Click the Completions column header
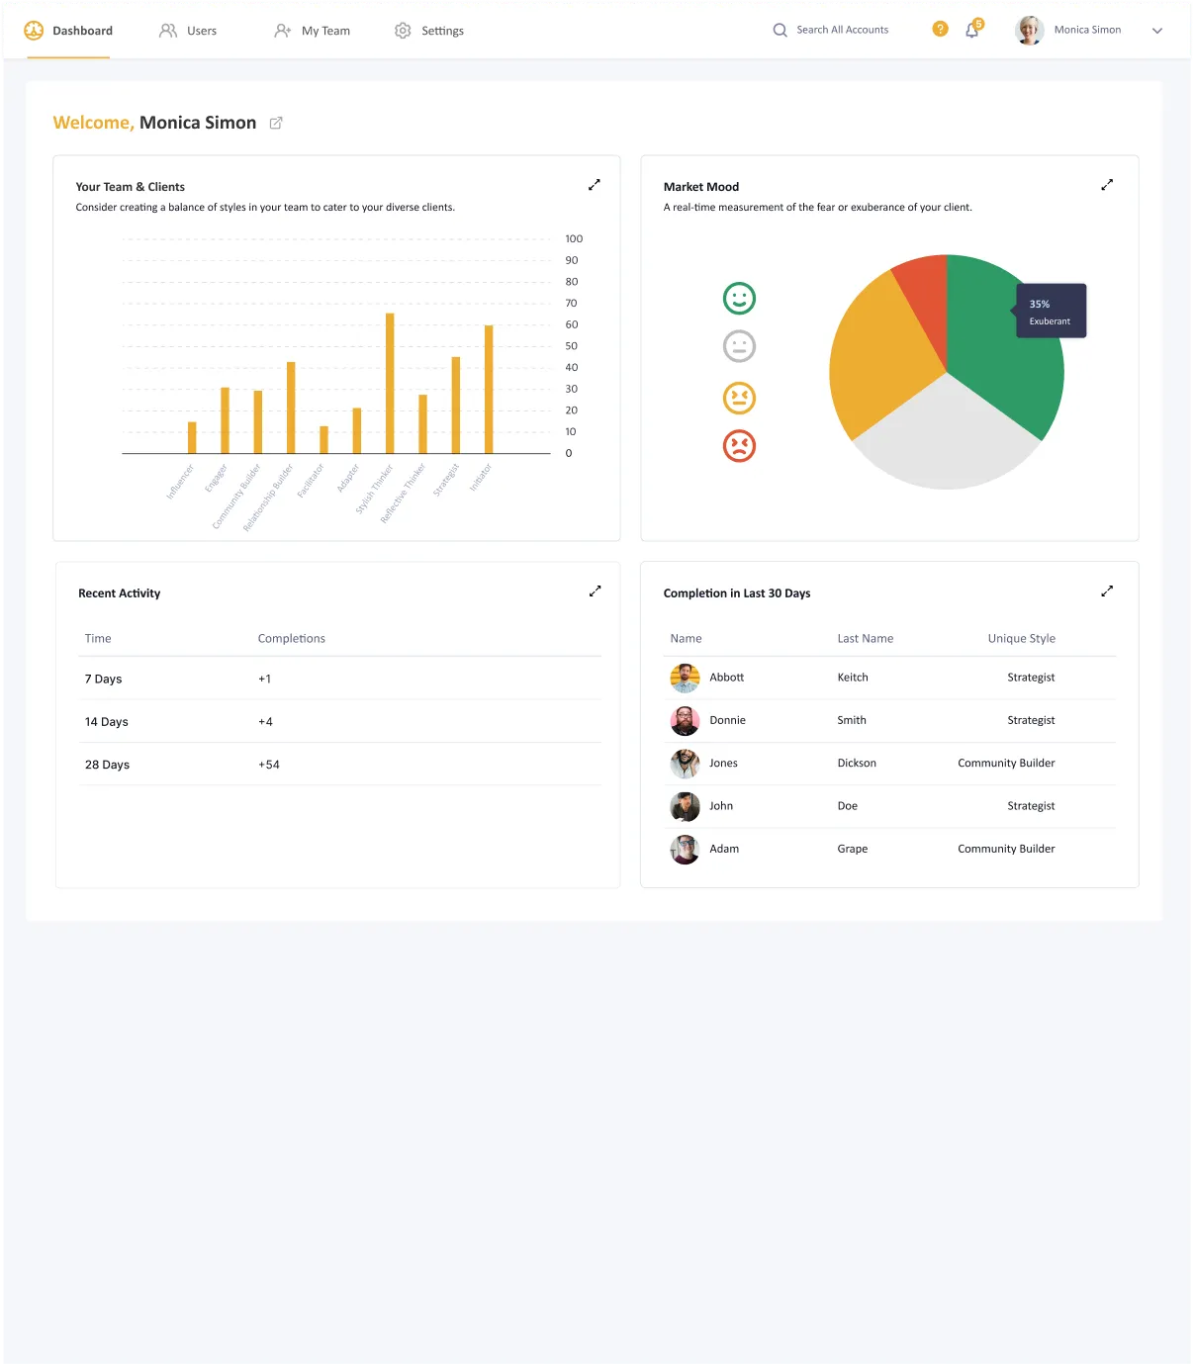This screenshot has width=1194, height=1364. 292,638
